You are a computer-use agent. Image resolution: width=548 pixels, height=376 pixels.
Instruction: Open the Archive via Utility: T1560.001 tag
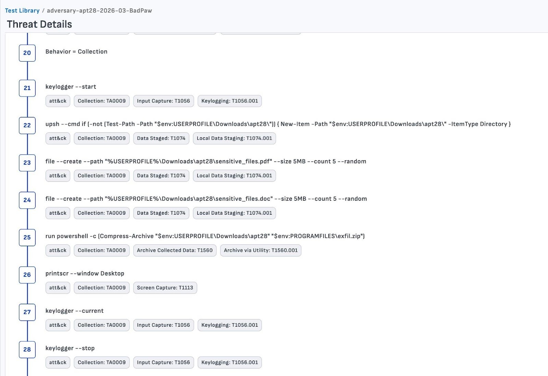(x=261, y=250)
